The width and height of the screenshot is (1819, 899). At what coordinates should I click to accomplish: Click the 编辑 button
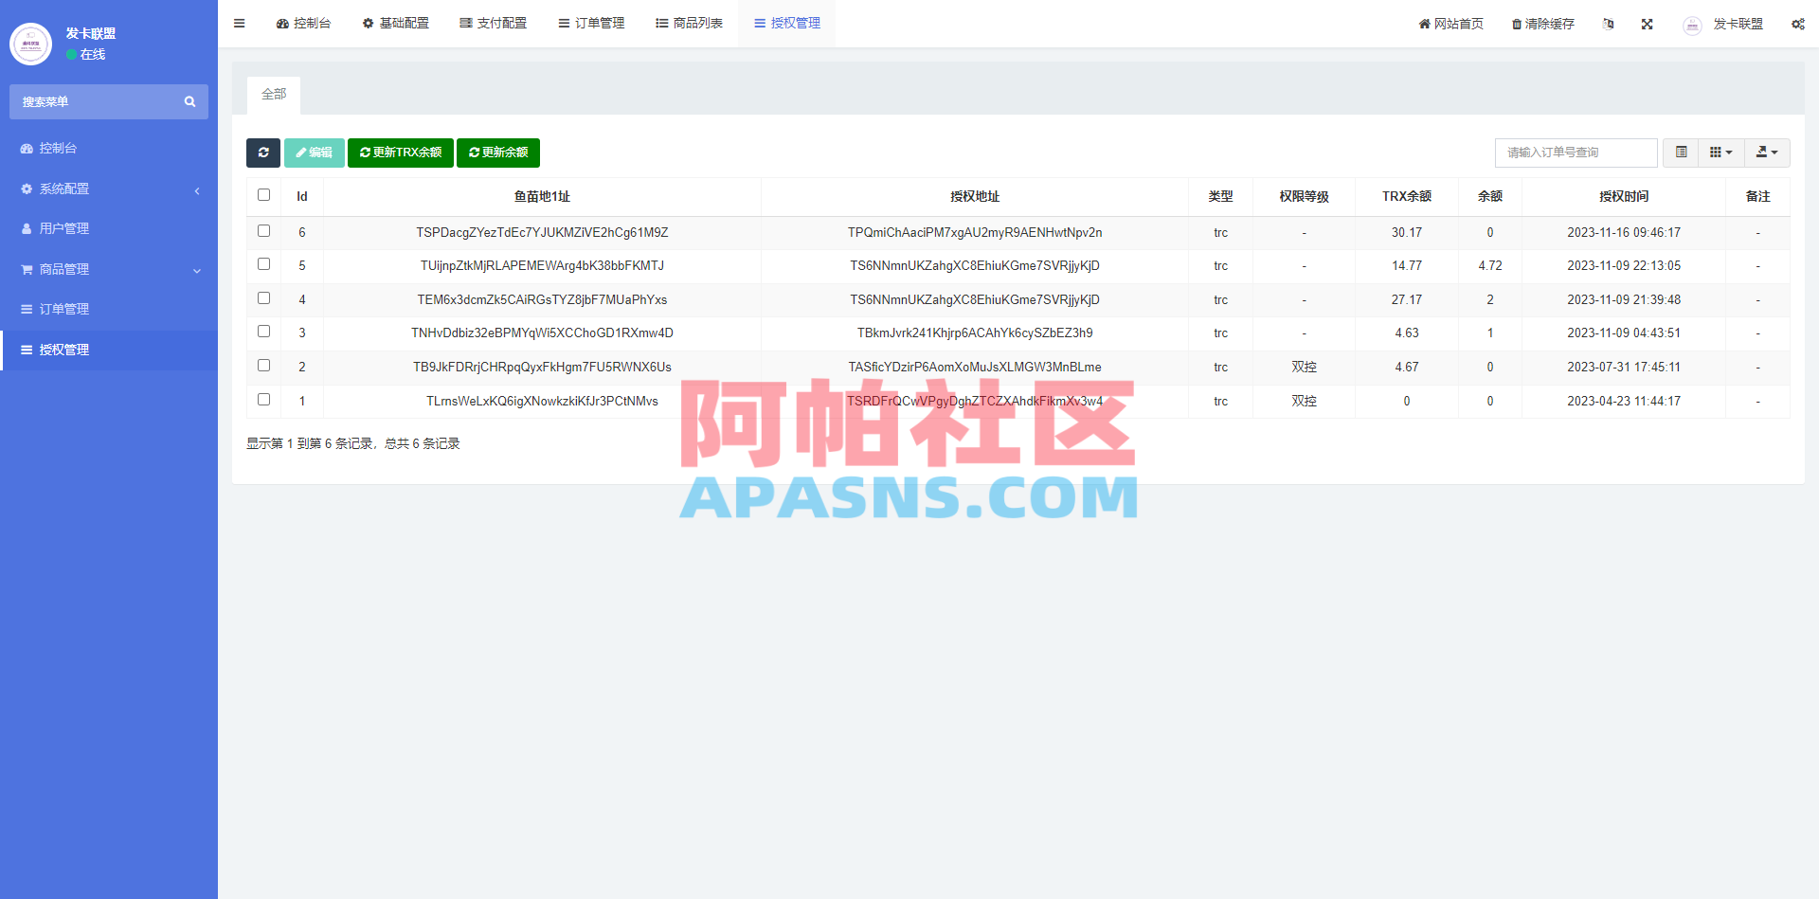click(x=314, y=153)
